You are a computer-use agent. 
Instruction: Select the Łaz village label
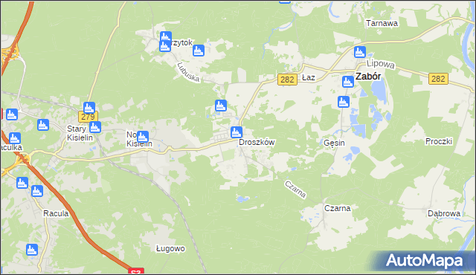pyautogui.click(x=309, y=77)
